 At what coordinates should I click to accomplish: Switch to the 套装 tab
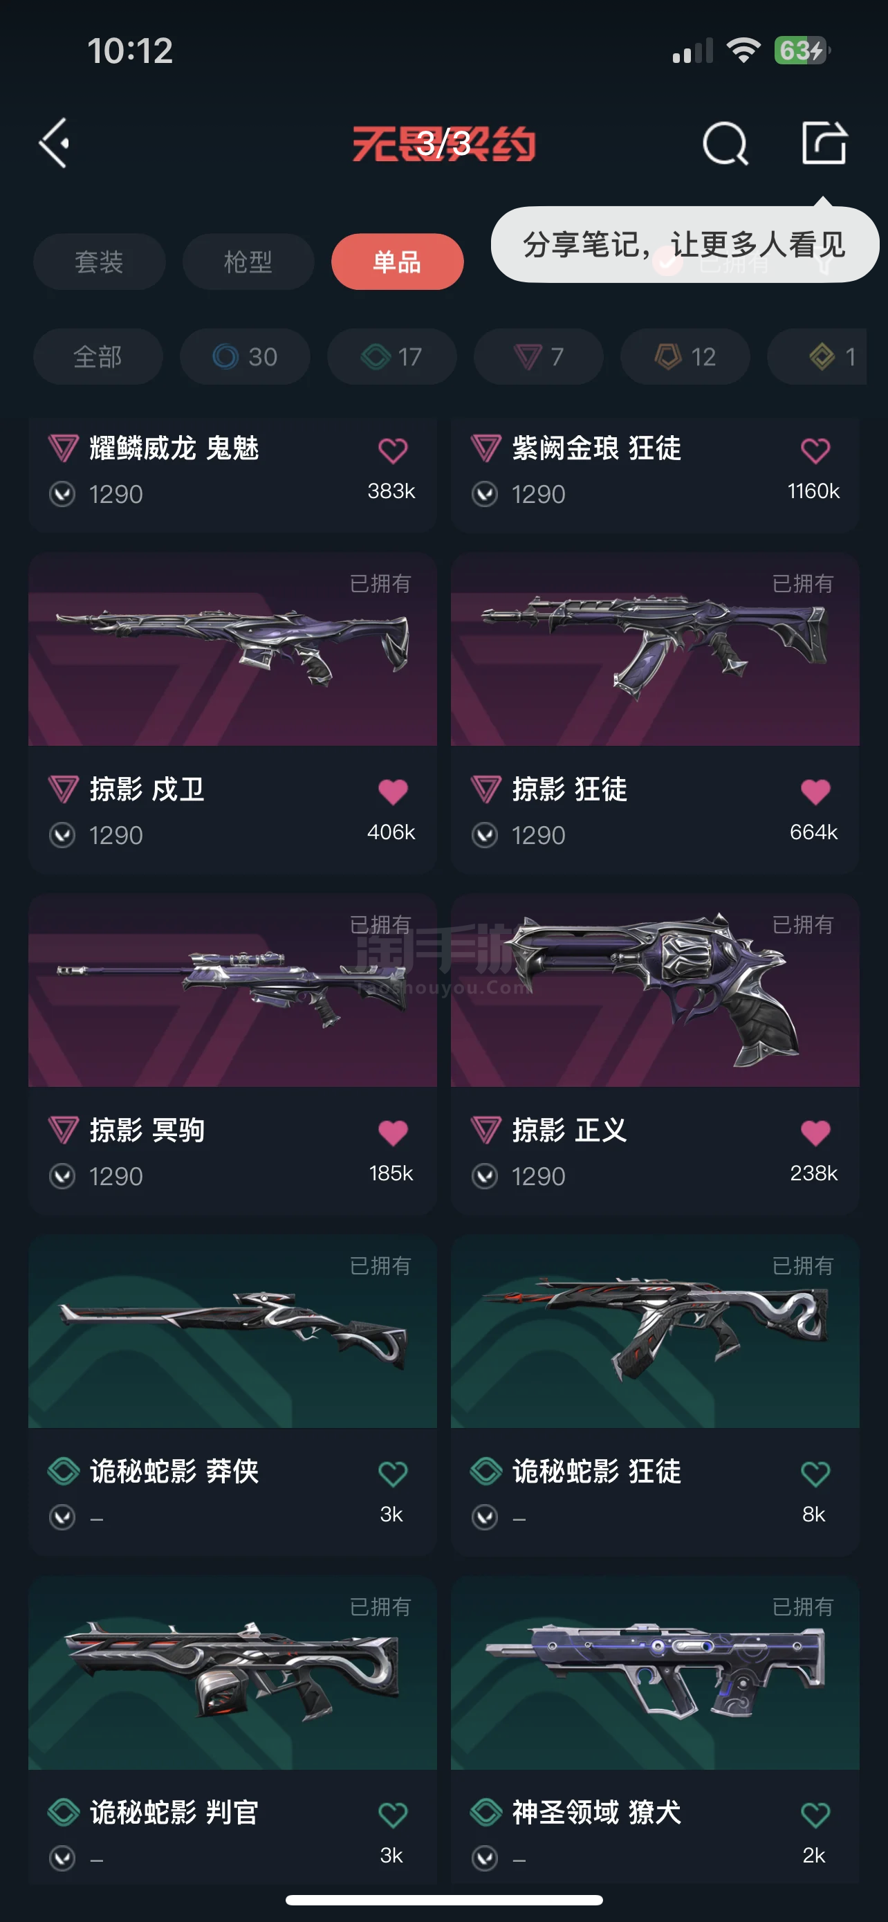[99, 262]
